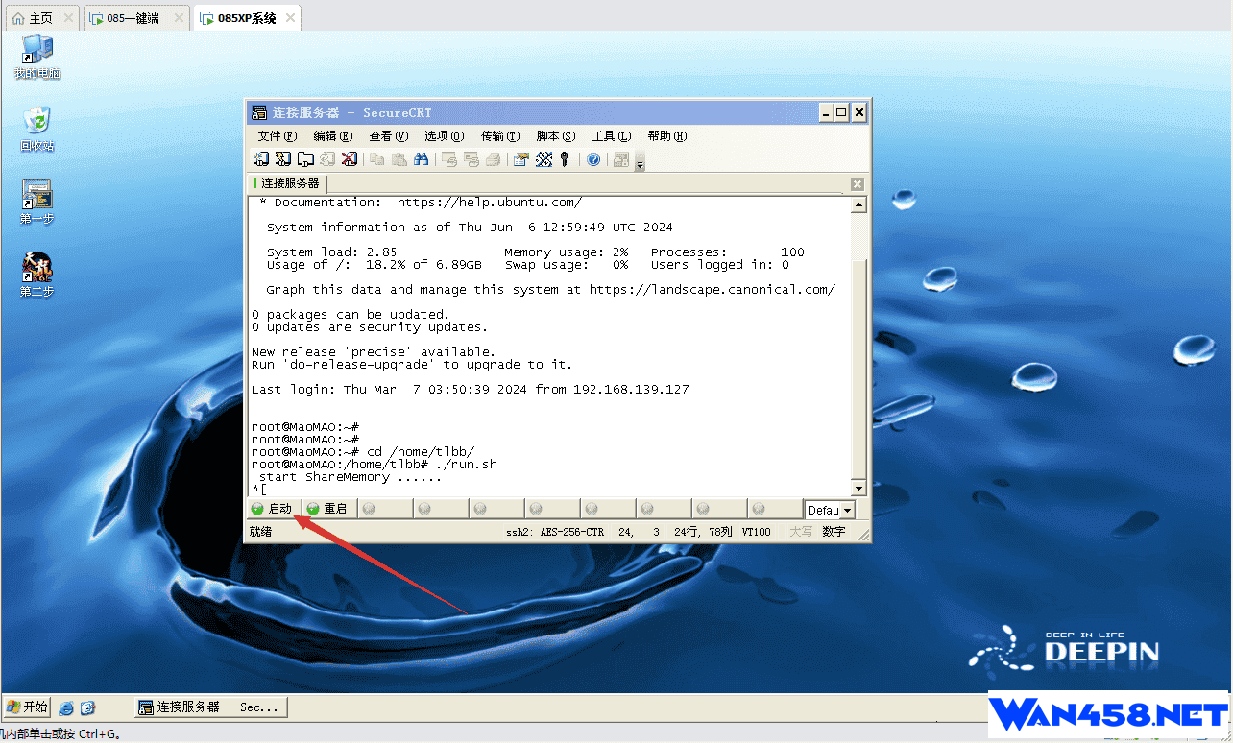Open the Defau button bar dropdown
This screenshot has width=1233, height=743.
pyautogui.click(x=847, y=511)
